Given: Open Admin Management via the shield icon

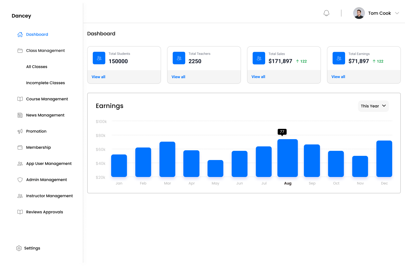Looking at the screenshot, I should pos(20,180).
